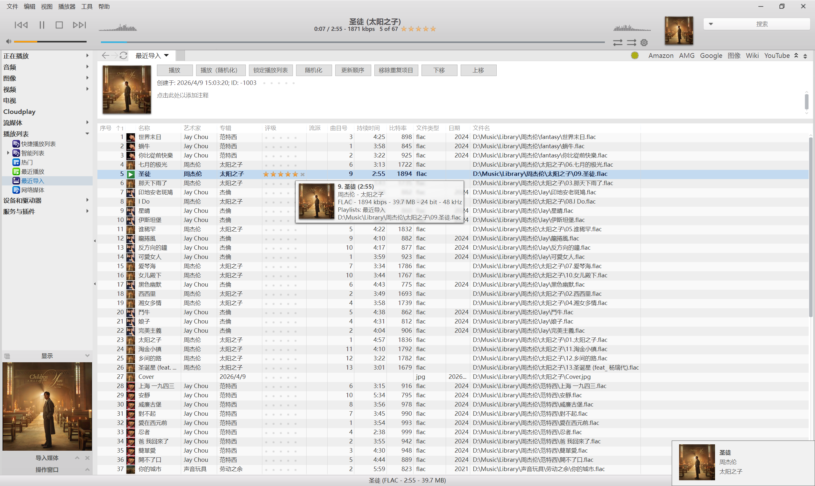Click the yellow-green status circle
The width and height of the screenshot is (815, 486).
(634, 56)
